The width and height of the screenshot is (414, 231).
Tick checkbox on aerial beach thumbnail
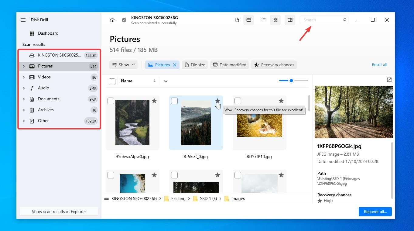[111, 175]
